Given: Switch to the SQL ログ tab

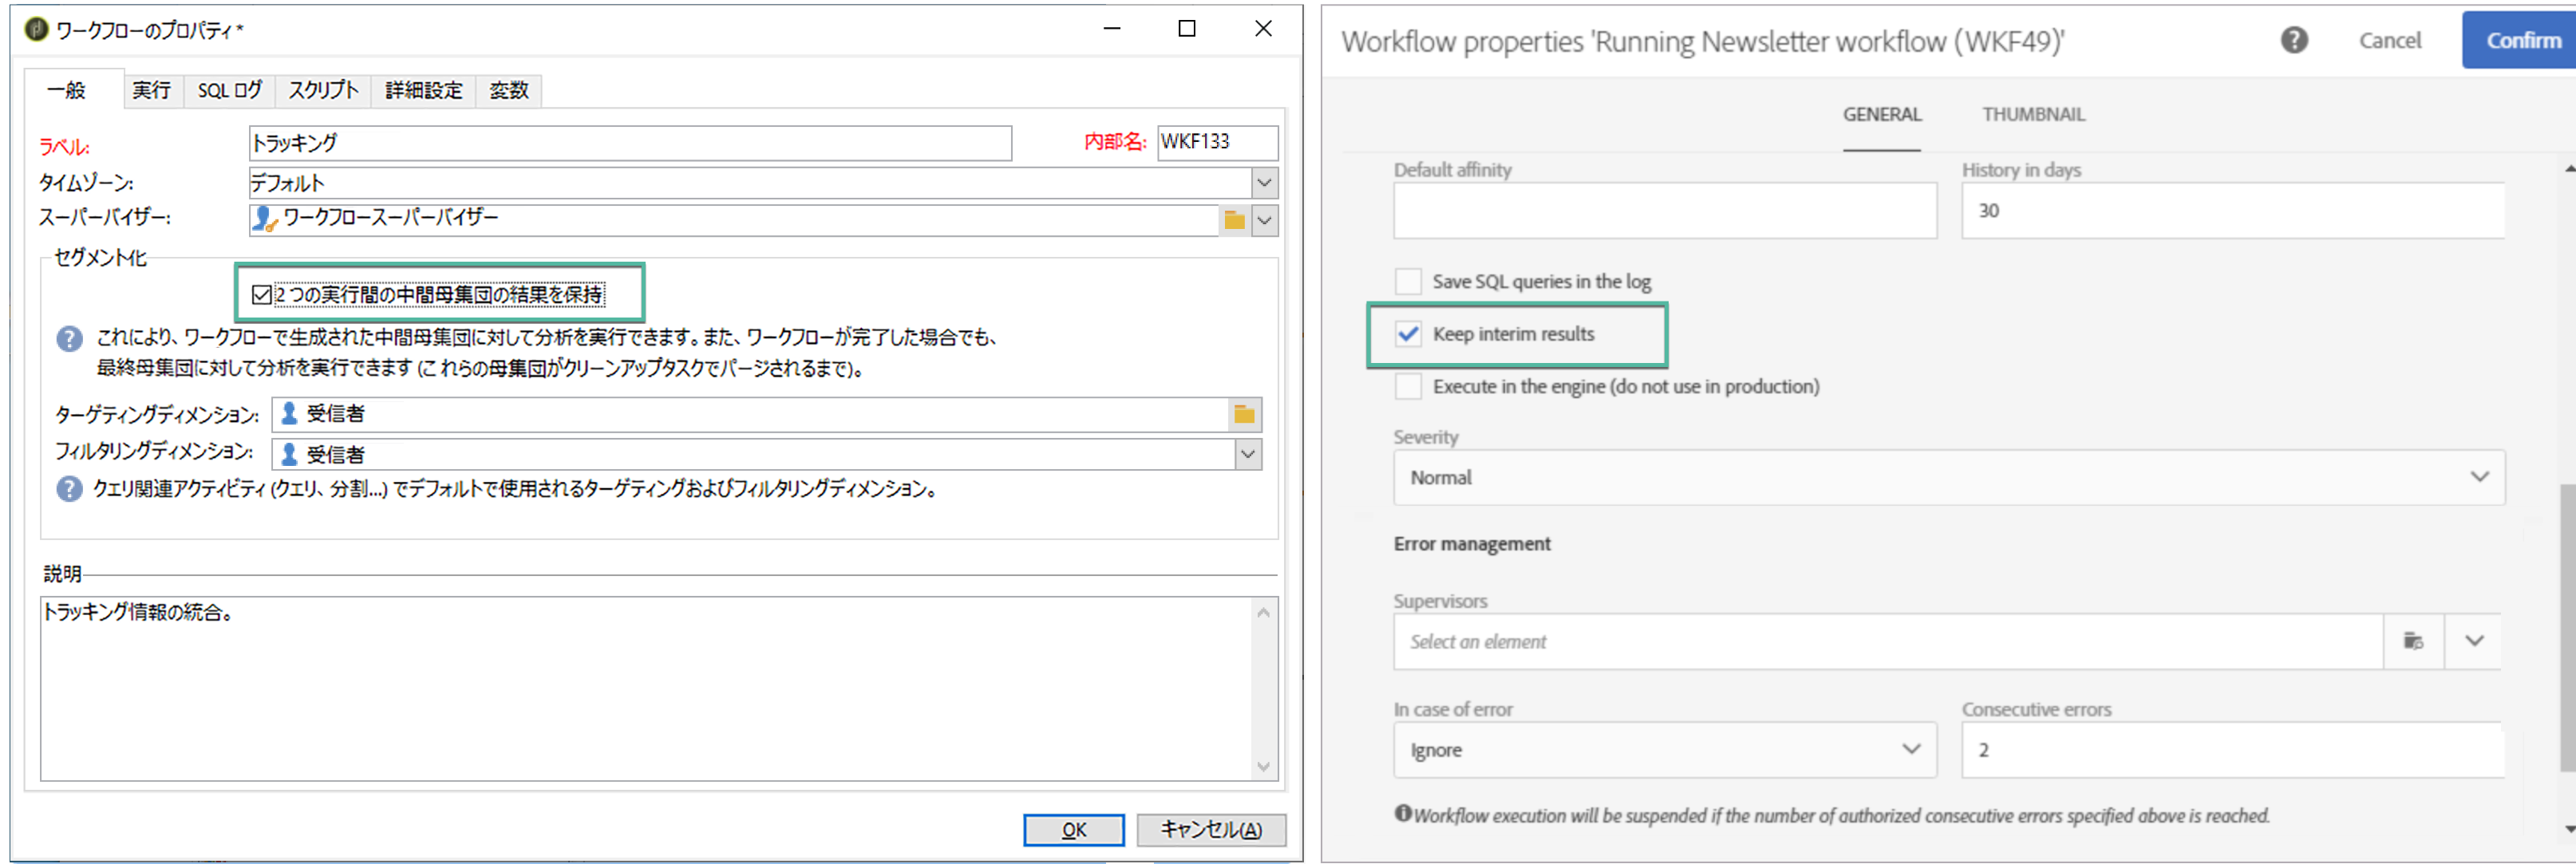Looking at the screenshot, I should pos(229,91).
